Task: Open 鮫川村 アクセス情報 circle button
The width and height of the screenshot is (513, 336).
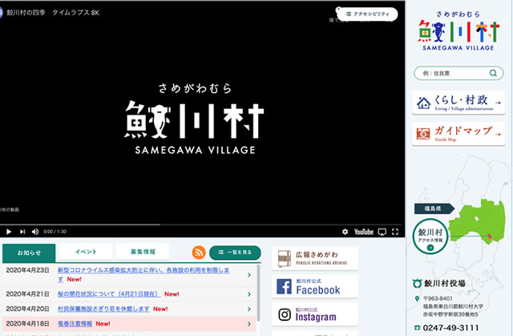Action: click(x=430, y=237)
